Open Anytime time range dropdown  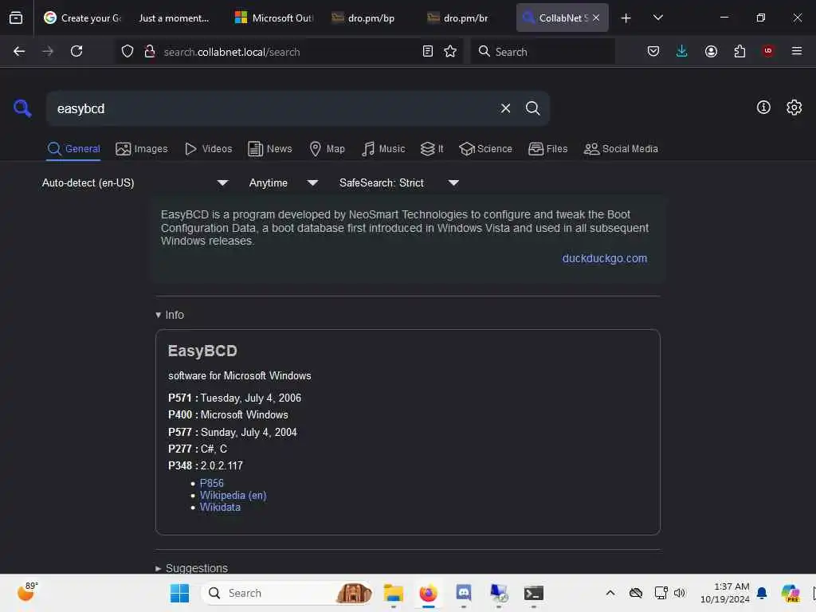(283, 182)
